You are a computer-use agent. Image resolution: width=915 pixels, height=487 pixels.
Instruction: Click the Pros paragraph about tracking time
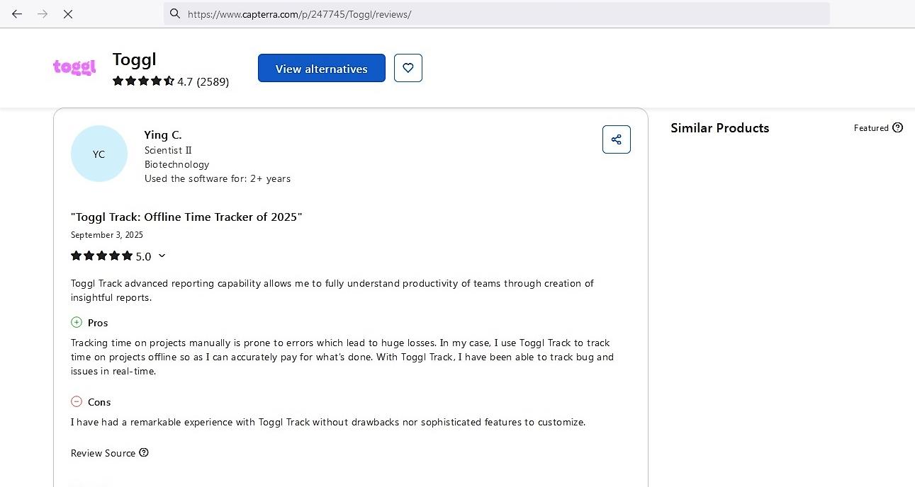pos(342,357)
